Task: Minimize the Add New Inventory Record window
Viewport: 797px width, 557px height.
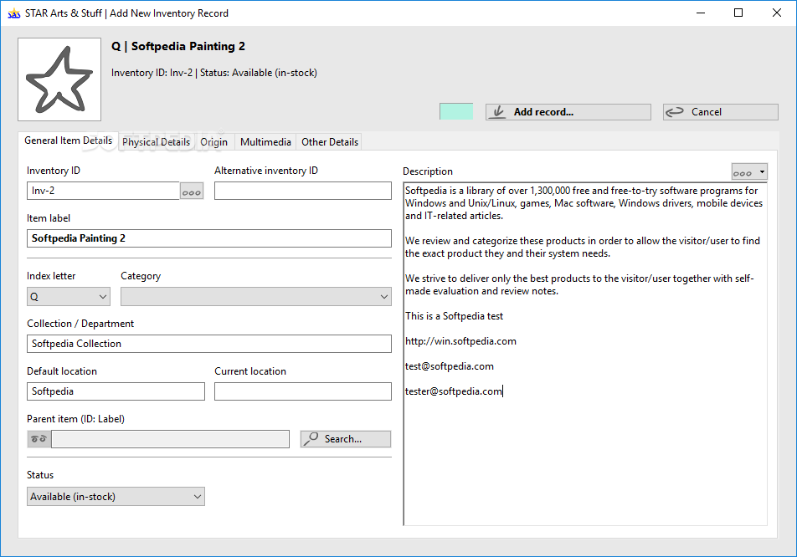Action: [x=701, y=13]
